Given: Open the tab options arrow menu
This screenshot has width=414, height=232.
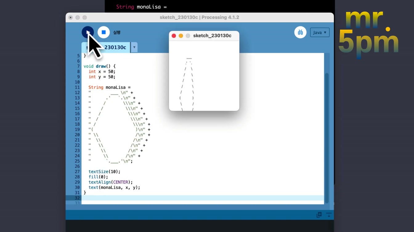Looking at the screenshot, I should tap(134, 47).
